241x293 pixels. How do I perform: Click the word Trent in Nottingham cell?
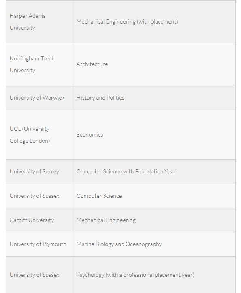point(47,58)
